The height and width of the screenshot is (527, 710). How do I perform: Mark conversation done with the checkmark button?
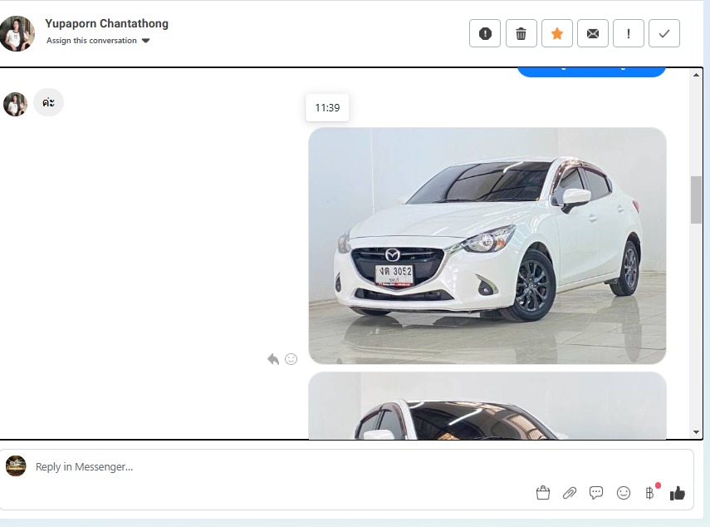664,33
